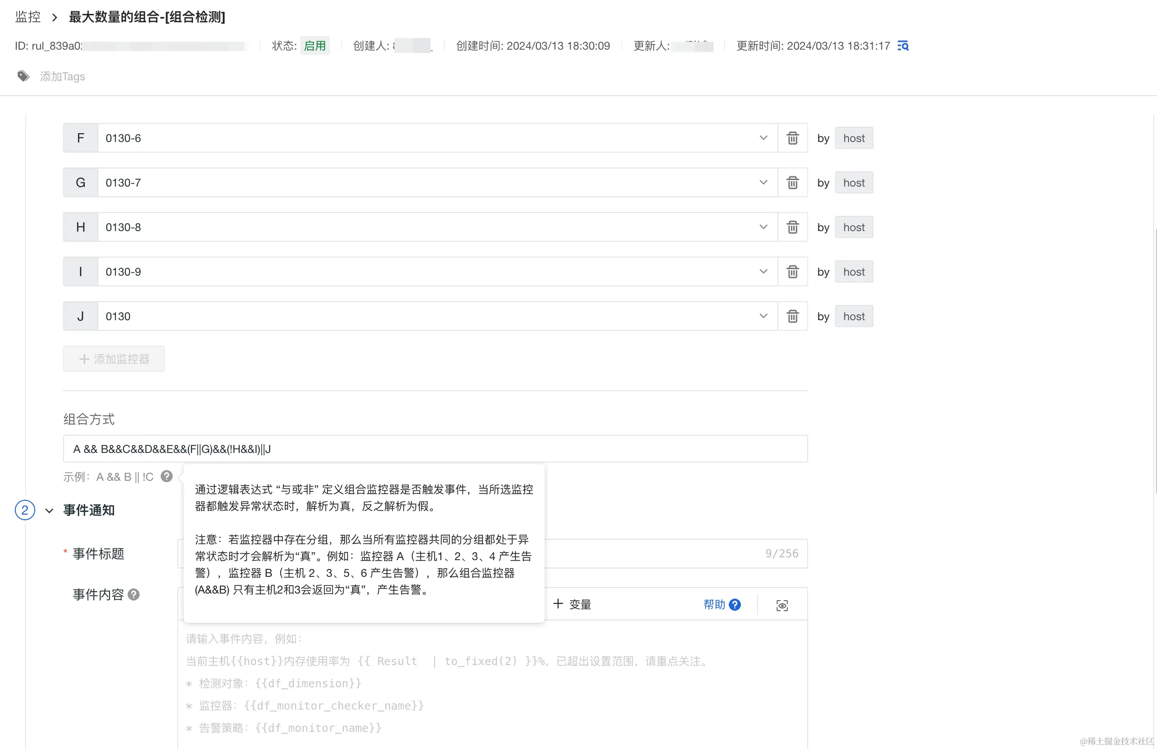Click the preview eye icon in content toolbar
Image resolution: width=1157 pixels, height=749 pixels.
click(782, 605)
